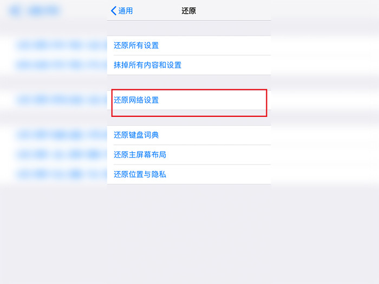
Task: Choose 抹掉所有内容和设置
Action: pyautogui.click(x=147, y=65)
